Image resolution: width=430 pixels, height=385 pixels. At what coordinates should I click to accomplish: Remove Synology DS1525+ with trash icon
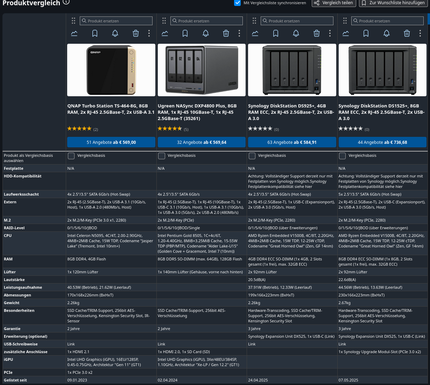coord(407,33)
